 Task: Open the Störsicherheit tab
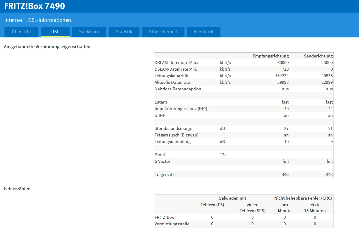[x=163, y=32]
